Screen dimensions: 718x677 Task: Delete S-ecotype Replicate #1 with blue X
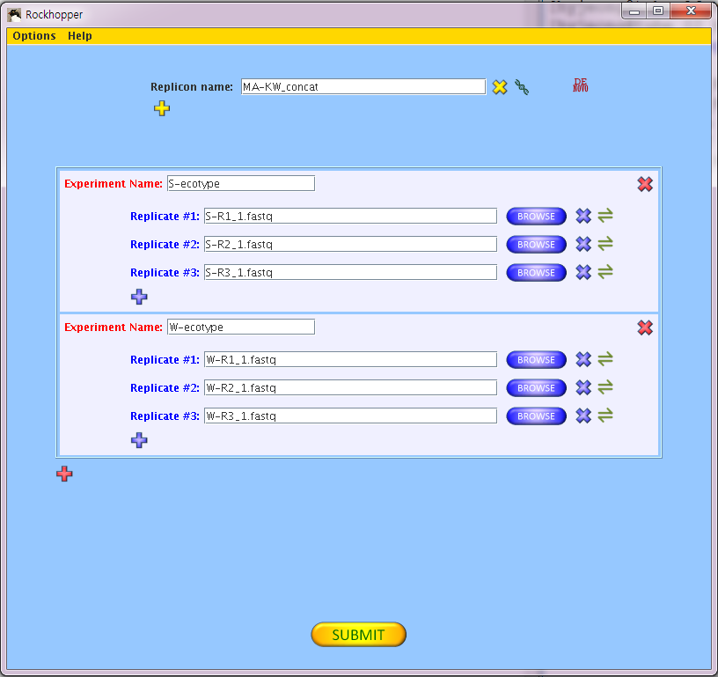[582, 216]
